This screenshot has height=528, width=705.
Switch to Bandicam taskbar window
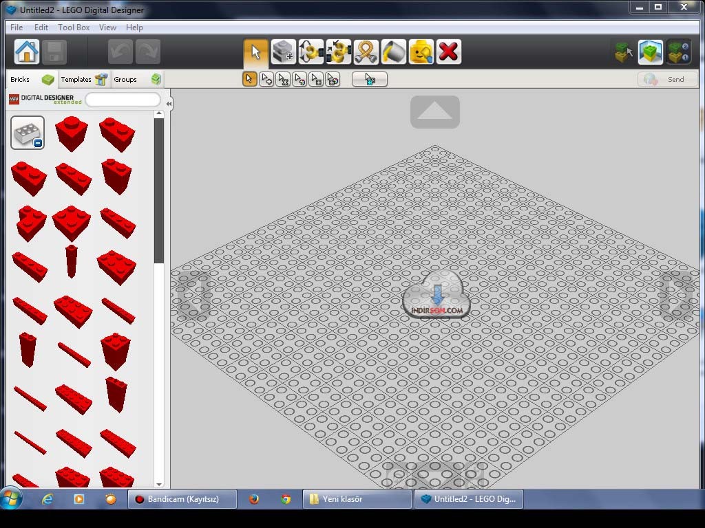tap(182, 499)
